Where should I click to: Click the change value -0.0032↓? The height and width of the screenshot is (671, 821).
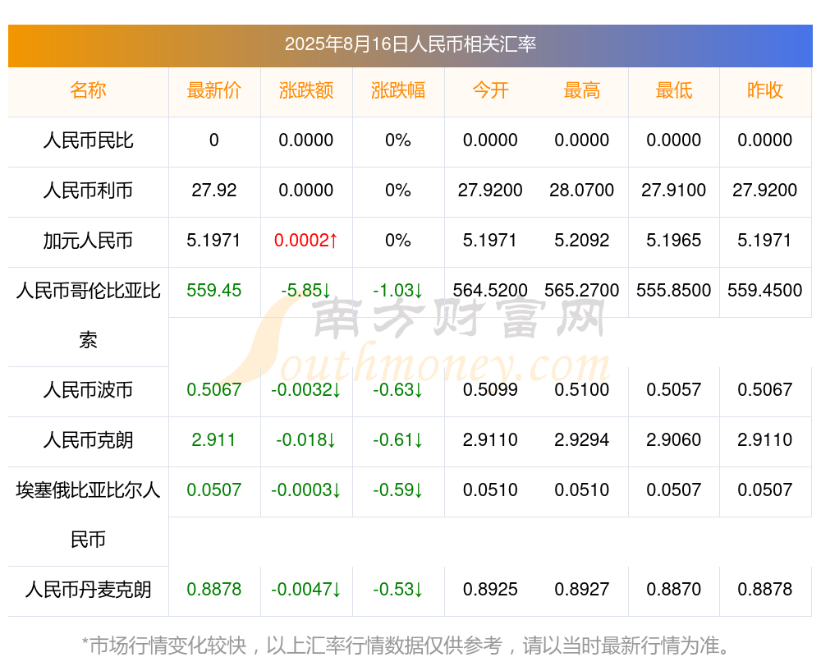click(x=305, y=390)
